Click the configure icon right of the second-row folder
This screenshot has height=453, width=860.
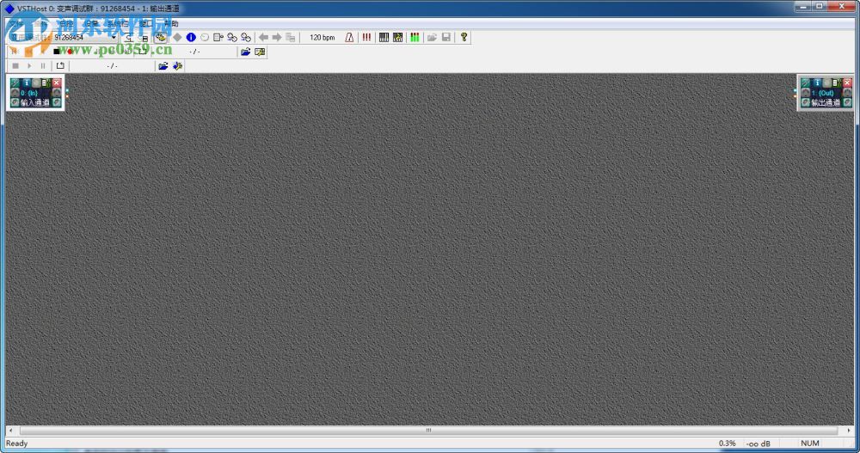click(260, 52)
